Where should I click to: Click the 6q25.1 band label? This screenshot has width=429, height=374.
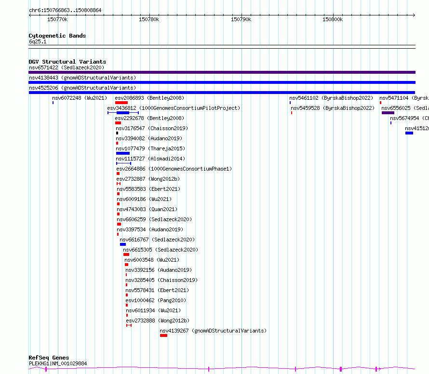tap(38, 41)
